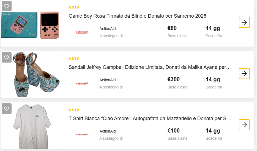Open the Jeffrey Campbell sandals product image
257x151 pixels.
30,74
